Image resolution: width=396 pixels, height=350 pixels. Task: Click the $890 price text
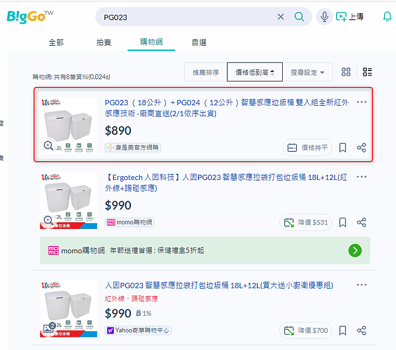point(118,130)
